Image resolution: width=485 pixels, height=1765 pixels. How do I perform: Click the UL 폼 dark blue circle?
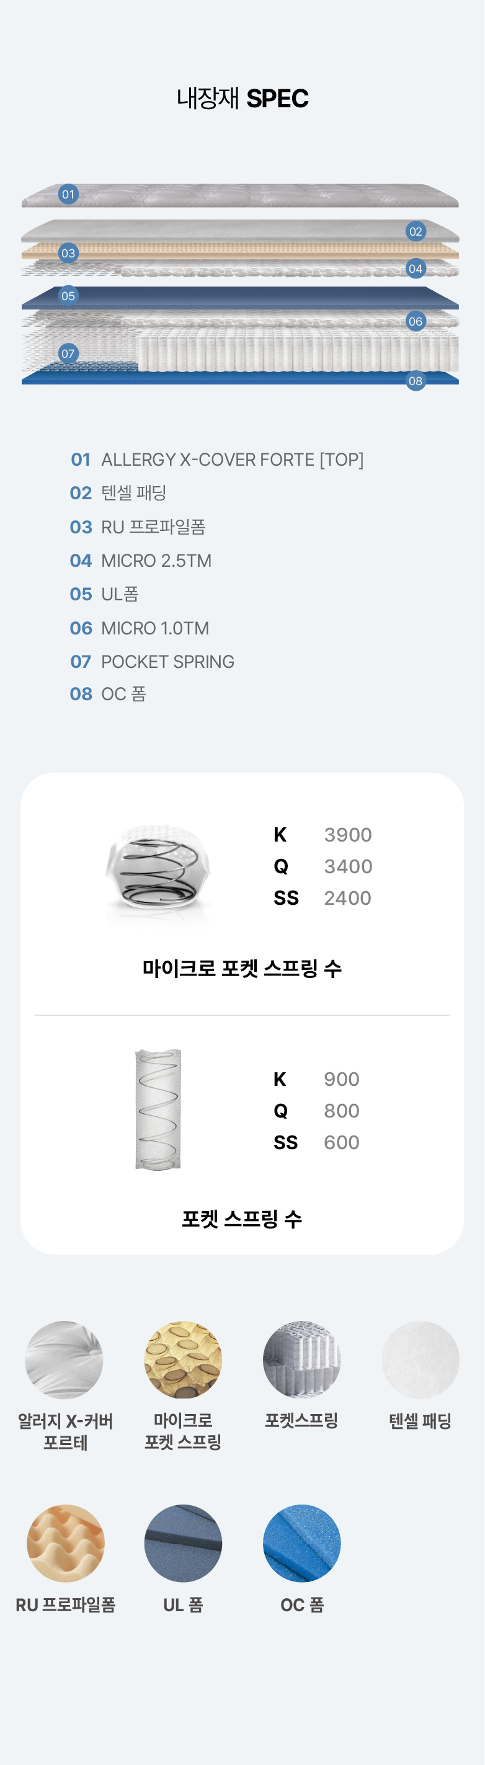point(183,1543)
